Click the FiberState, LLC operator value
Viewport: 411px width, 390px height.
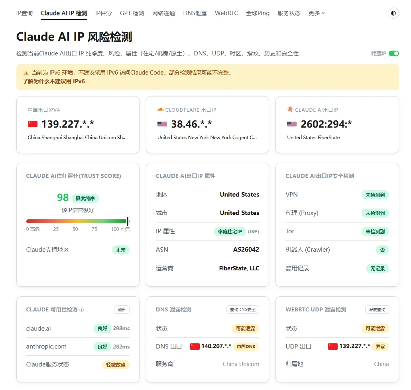[x=239, y=268]
